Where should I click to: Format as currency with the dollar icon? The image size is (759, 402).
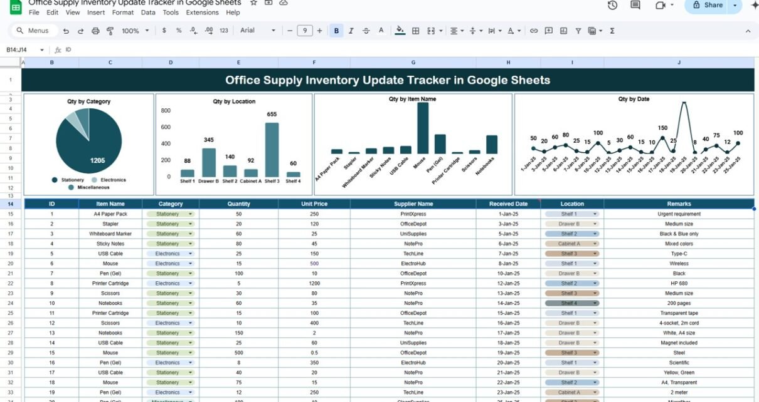click(x=164, y=31)
